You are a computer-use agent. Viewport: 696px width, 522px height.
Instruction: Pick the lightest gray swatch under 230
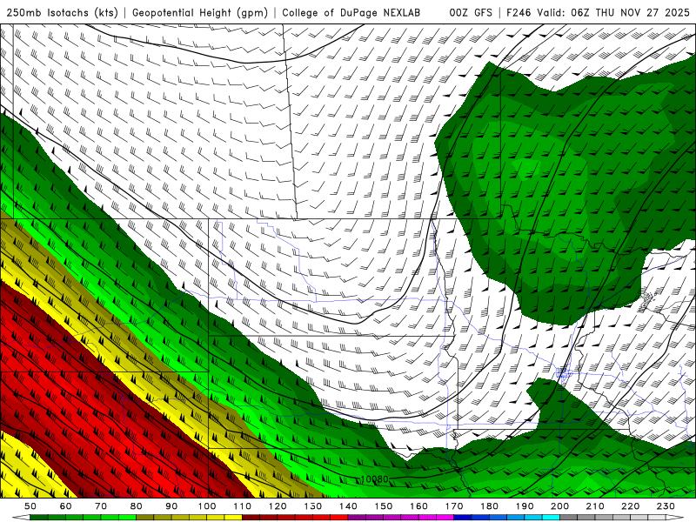657,517
